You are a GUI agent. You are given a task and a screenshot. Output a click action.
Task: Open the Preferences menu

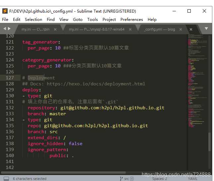point(131,19)
